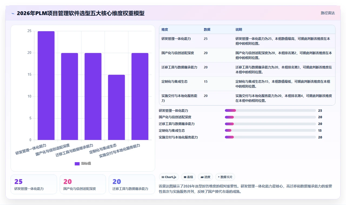Click the y-axis label 15
The image size is (346, 205).
pyautogui.click(x=29, y=75)
